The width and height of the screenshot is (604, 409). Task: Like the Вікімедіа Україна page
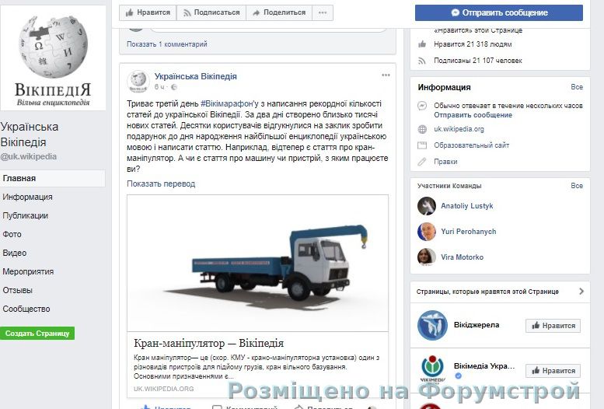click(553, 371)
